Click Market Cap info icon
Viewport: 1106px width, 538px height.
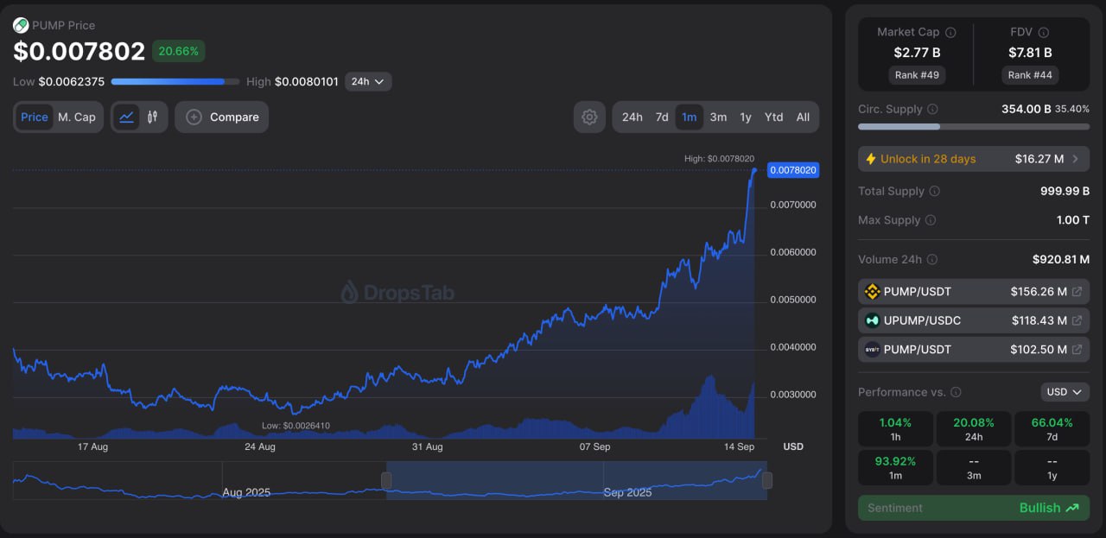(x=950, y=32)
